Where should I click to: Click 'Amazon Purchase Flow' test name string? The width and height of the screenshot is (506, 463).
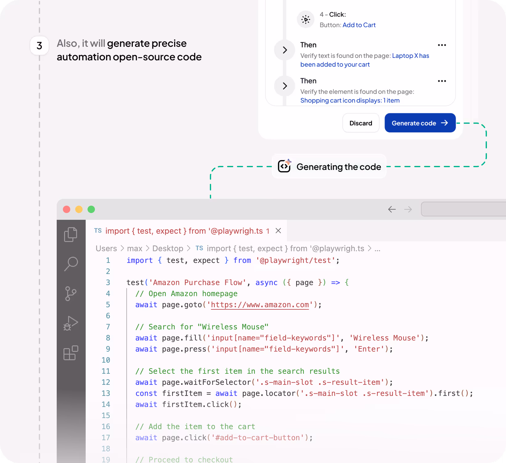198,283
